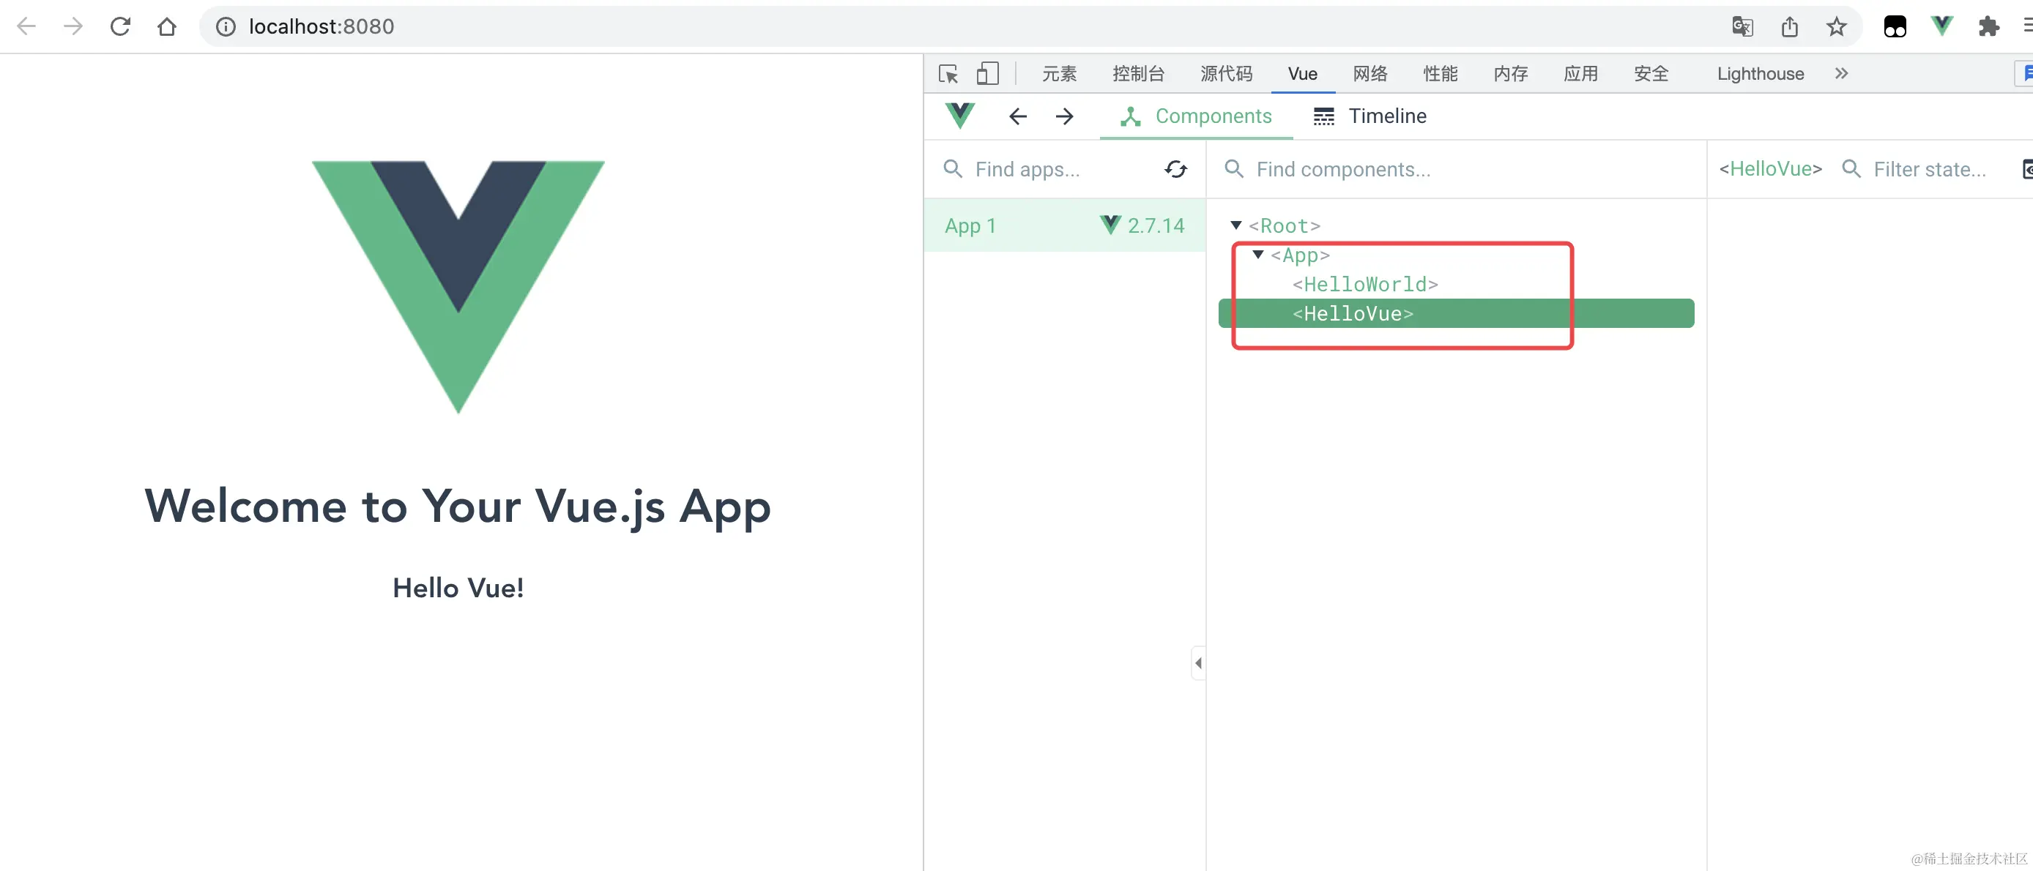This screenshot has height=871, width=2033.
Task: Open the Lighthouse devtools tab
Action: 1760,73
